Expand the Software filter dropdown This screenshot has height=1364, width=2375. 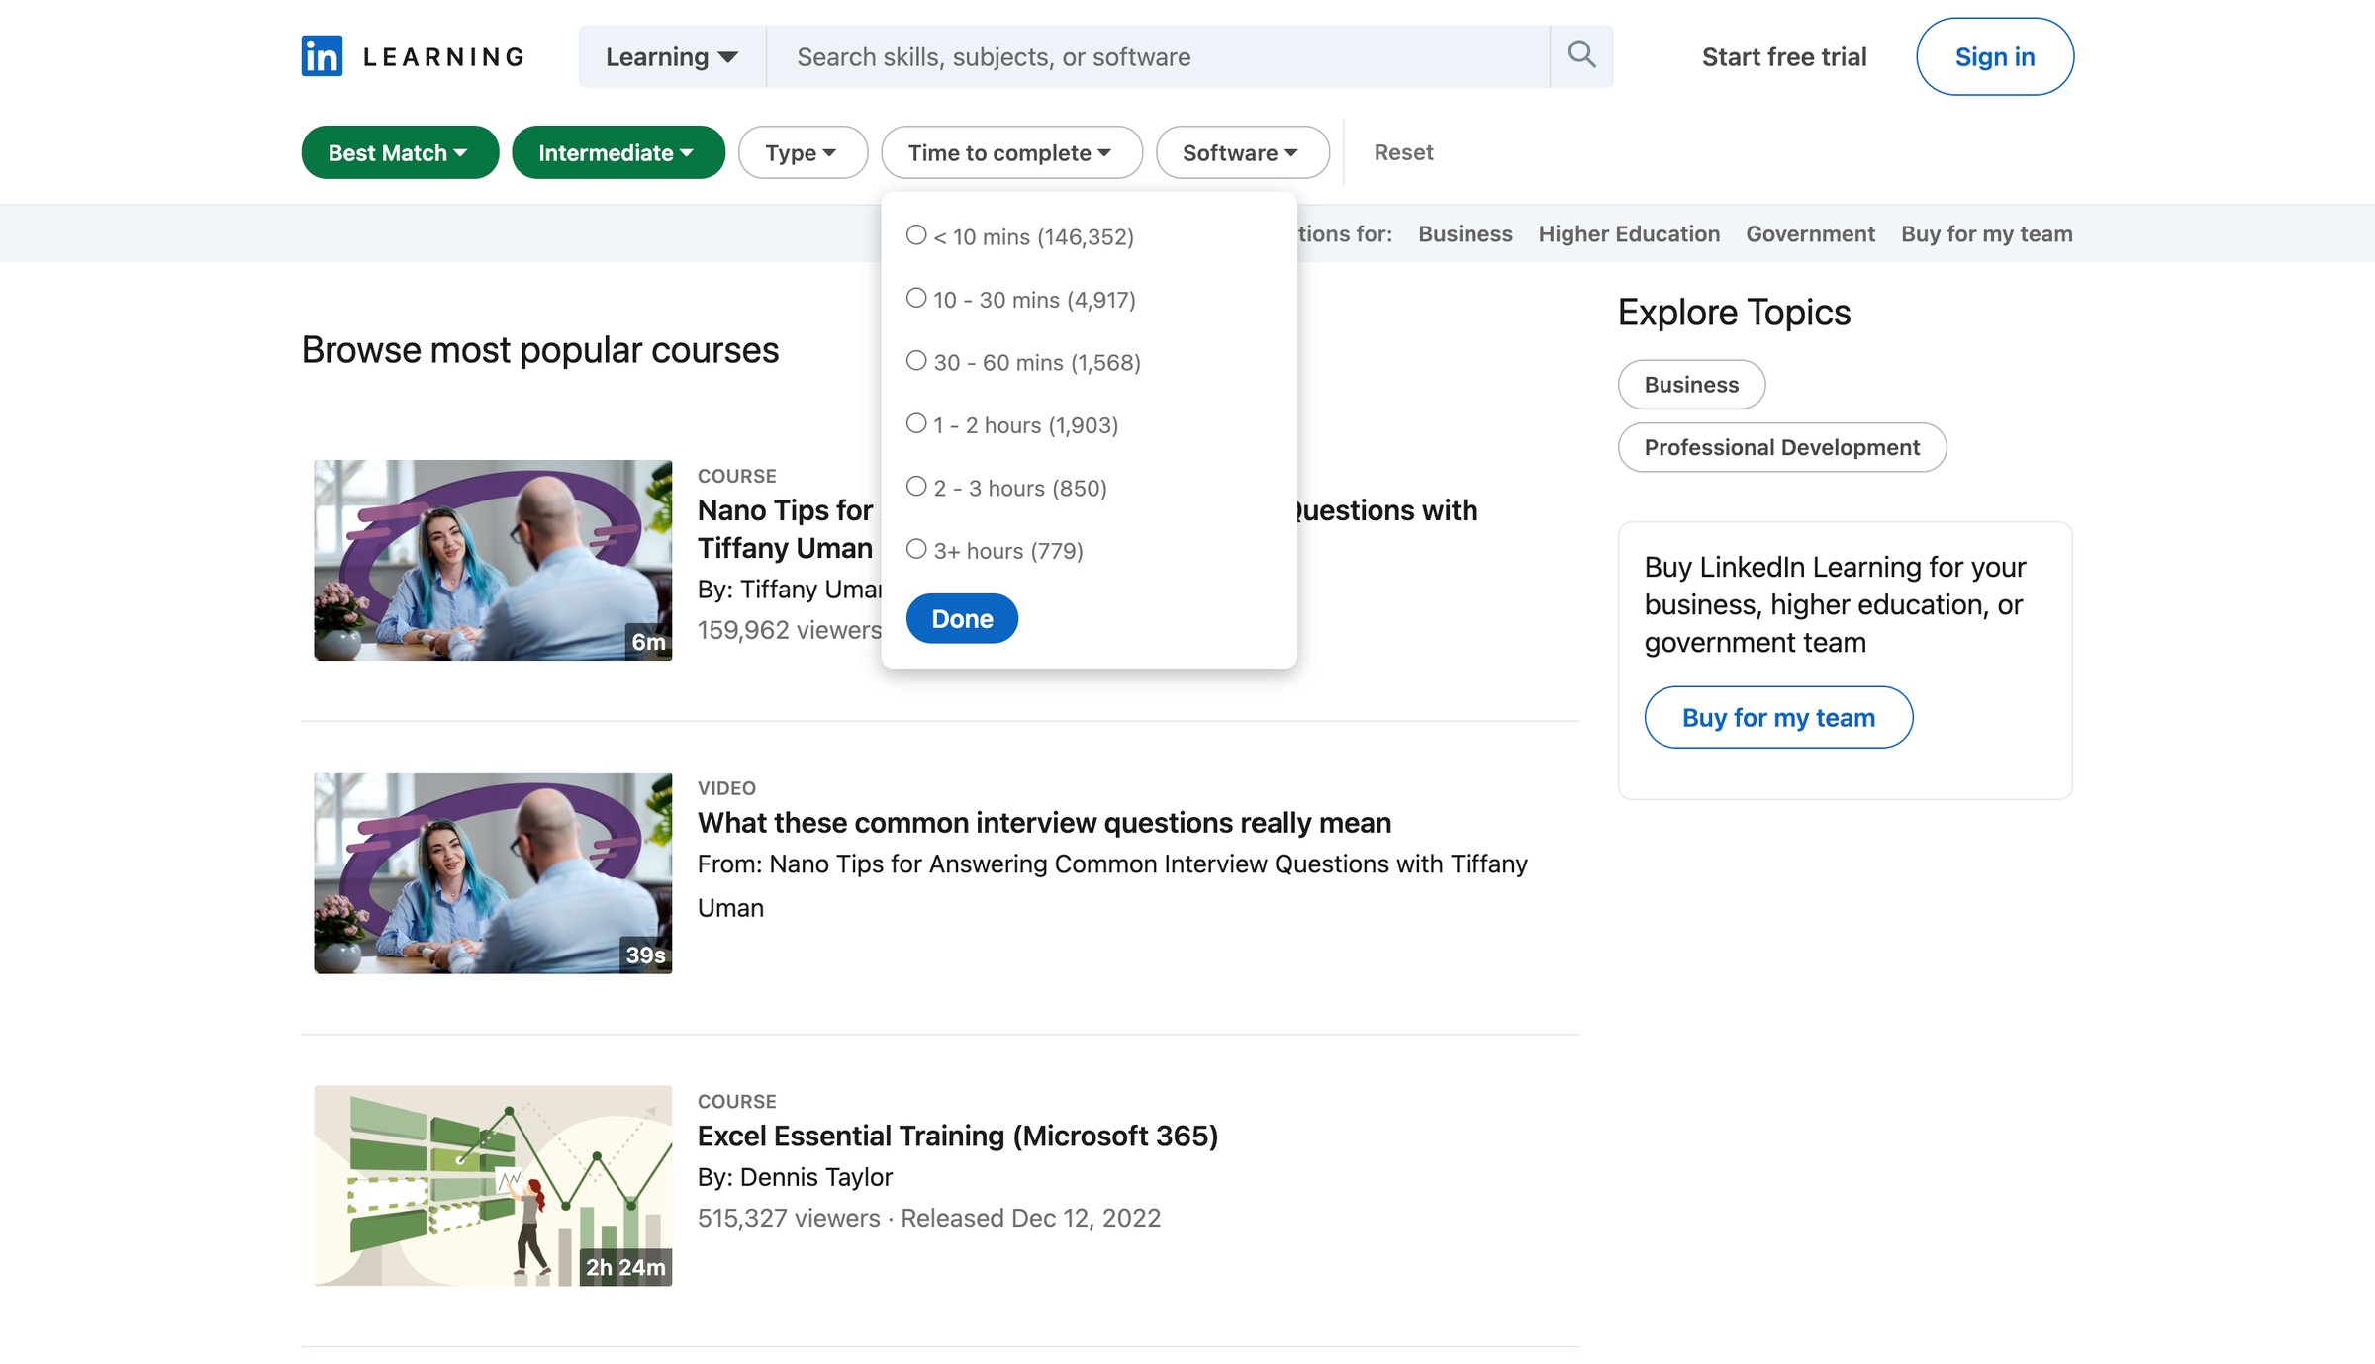point(1242,152)
